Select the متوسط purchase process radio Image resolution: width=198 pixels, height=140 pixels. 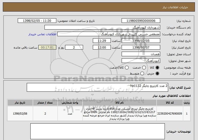(142, 73)
